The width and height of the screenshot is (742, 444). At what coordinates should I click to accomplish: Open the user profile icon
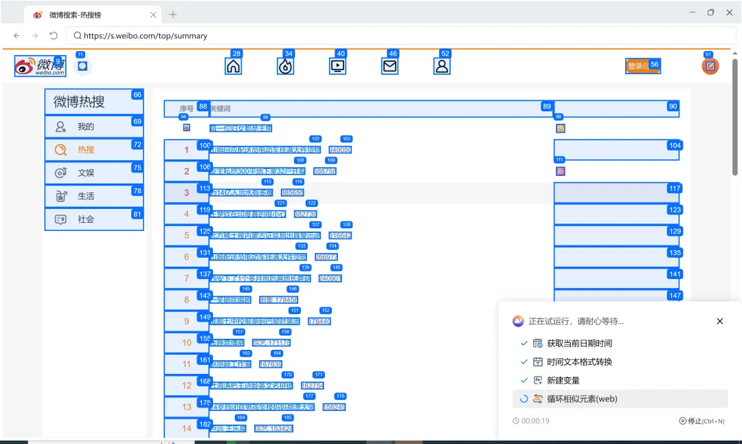[442, 66]
